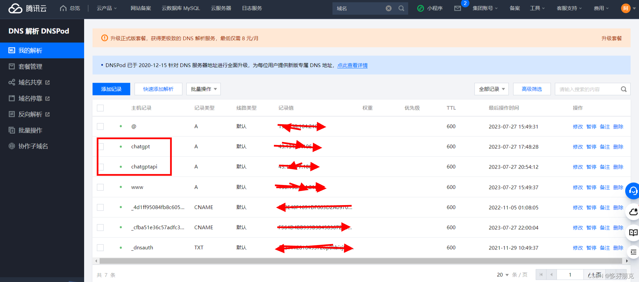Expand the 工具 dropdown
The image size is (639, 282).
pyautogui.click(x=537, y=8)
